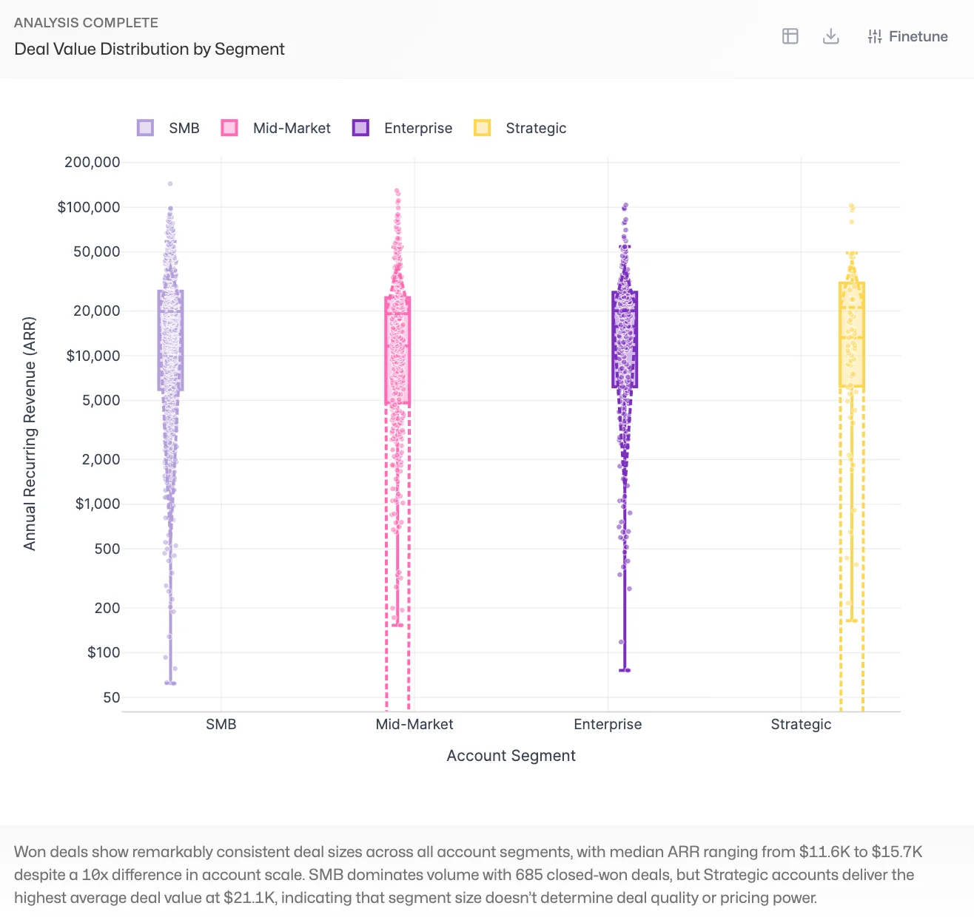974x920 pixels.
Task: Click the download chart icon
Action: click(x=830, y=36)
